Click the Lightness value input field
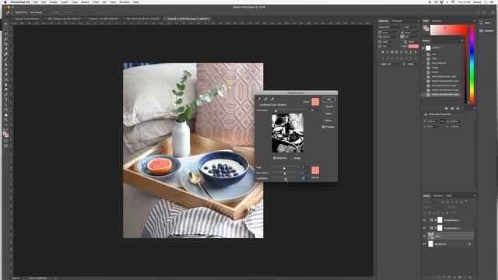Image resolution: width=498 pixels, height=280 pixels. click(x=305, y=178)
